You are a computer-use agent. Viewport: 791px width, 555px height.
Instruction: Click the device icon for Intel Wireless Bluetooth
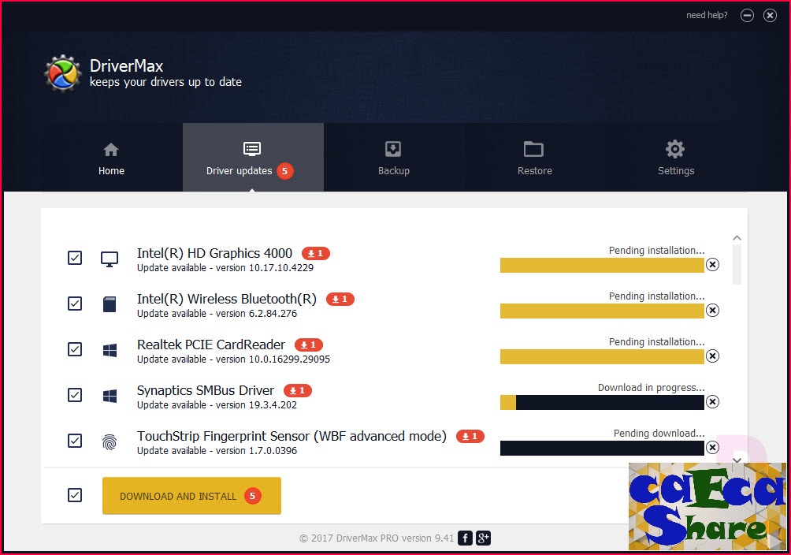[x=110, y=304]
